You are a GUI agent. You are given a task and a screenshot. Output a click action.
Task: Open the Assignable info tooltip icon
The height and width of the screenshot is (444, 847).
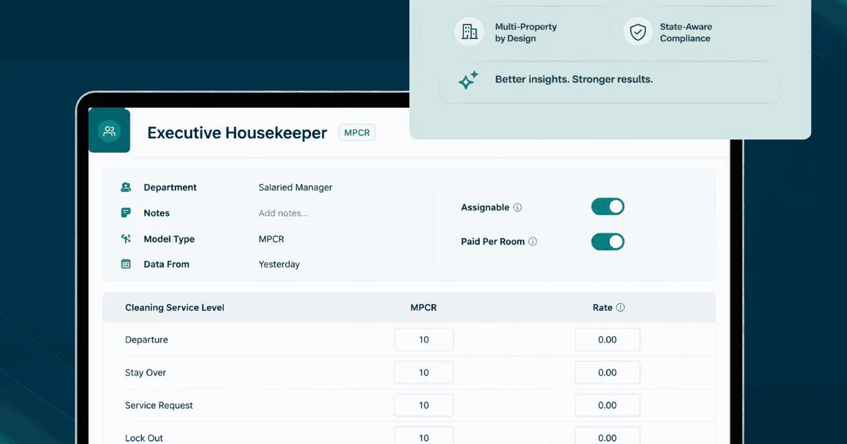coord(517,208)
